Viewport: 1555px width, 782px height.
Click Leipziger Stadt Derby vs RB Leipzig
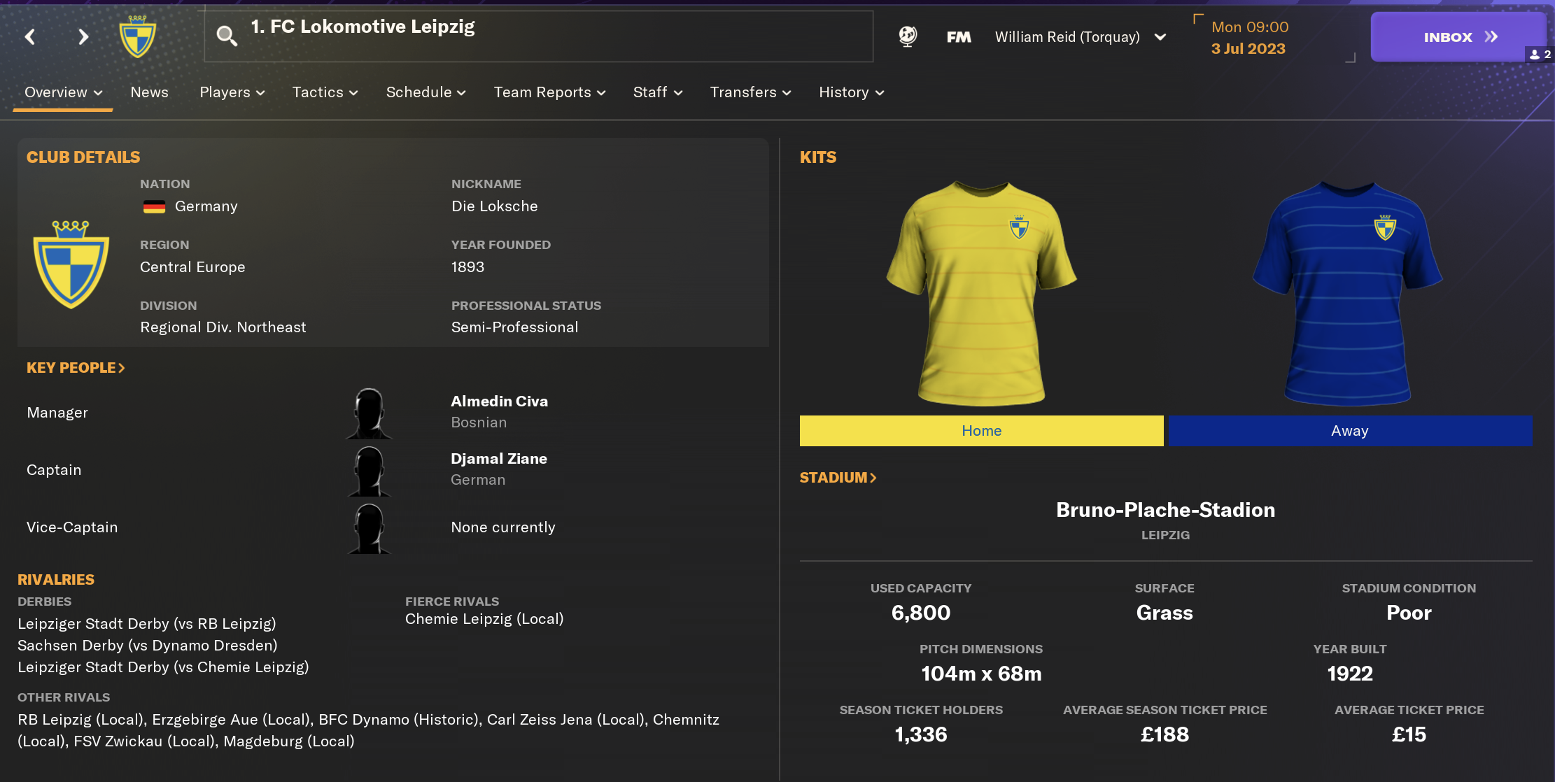(x=147, y=624)
